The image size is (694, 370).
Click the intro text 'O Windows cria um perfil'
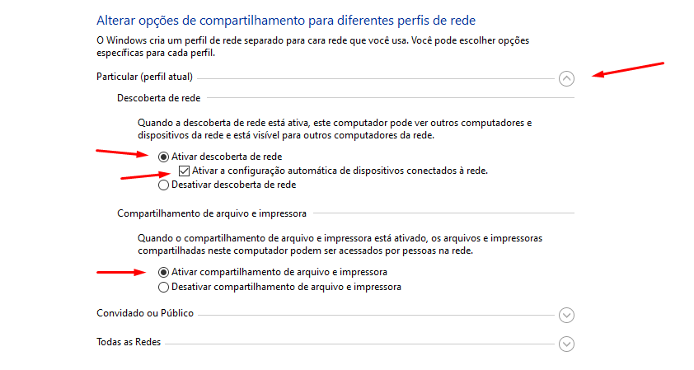[x=313, y=46]
